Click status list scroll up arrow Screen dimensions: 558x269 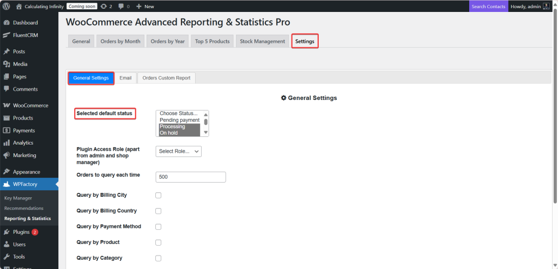pos(205,114)
